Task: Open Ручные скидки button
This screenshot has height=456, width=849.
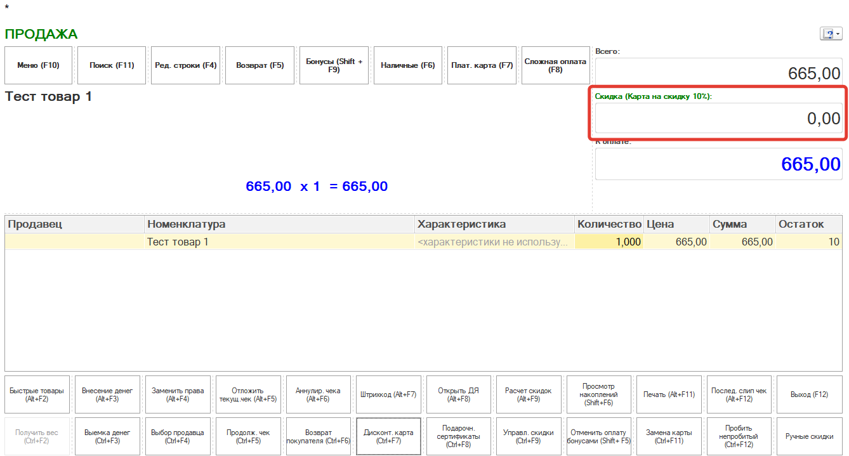Action: tap(809, 436)
